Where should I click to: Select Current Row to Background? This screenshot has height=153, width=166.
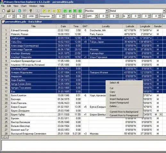[124, 112]
